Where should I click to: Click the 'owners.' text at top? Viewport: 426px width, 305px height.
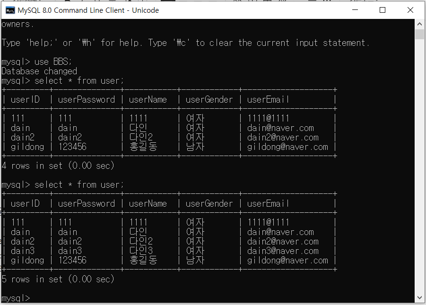click(17, 24)
